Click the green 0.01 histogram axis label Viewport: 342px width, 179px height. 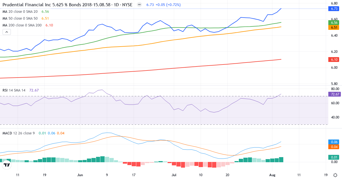pos(334,157)
